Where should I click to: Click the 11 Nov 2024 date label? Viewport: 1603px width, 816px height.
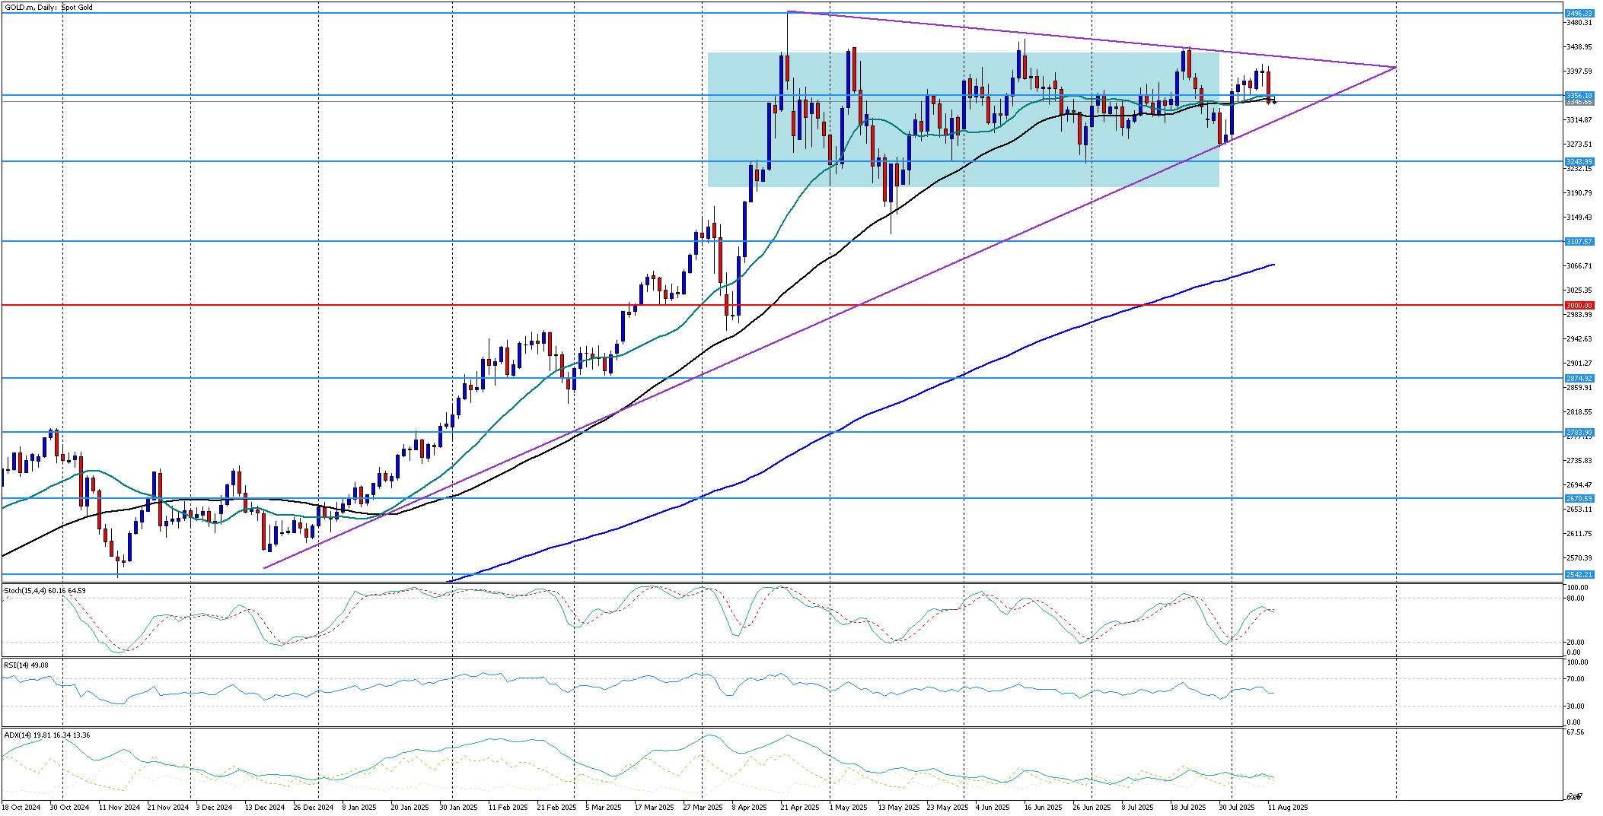click(120, 807)
